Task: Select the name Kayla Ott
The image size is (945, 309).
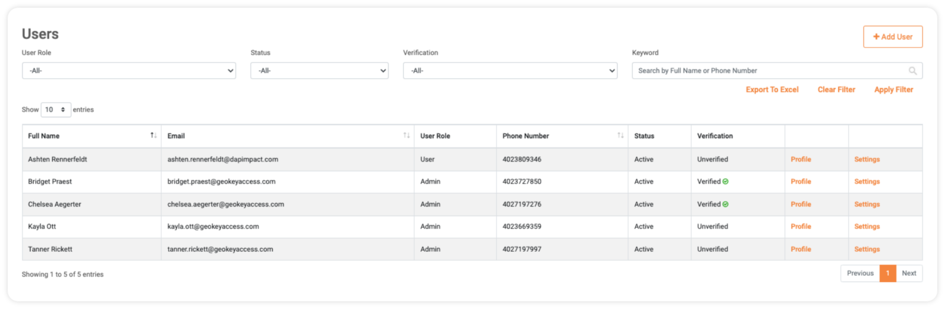Action: [42, 227]
